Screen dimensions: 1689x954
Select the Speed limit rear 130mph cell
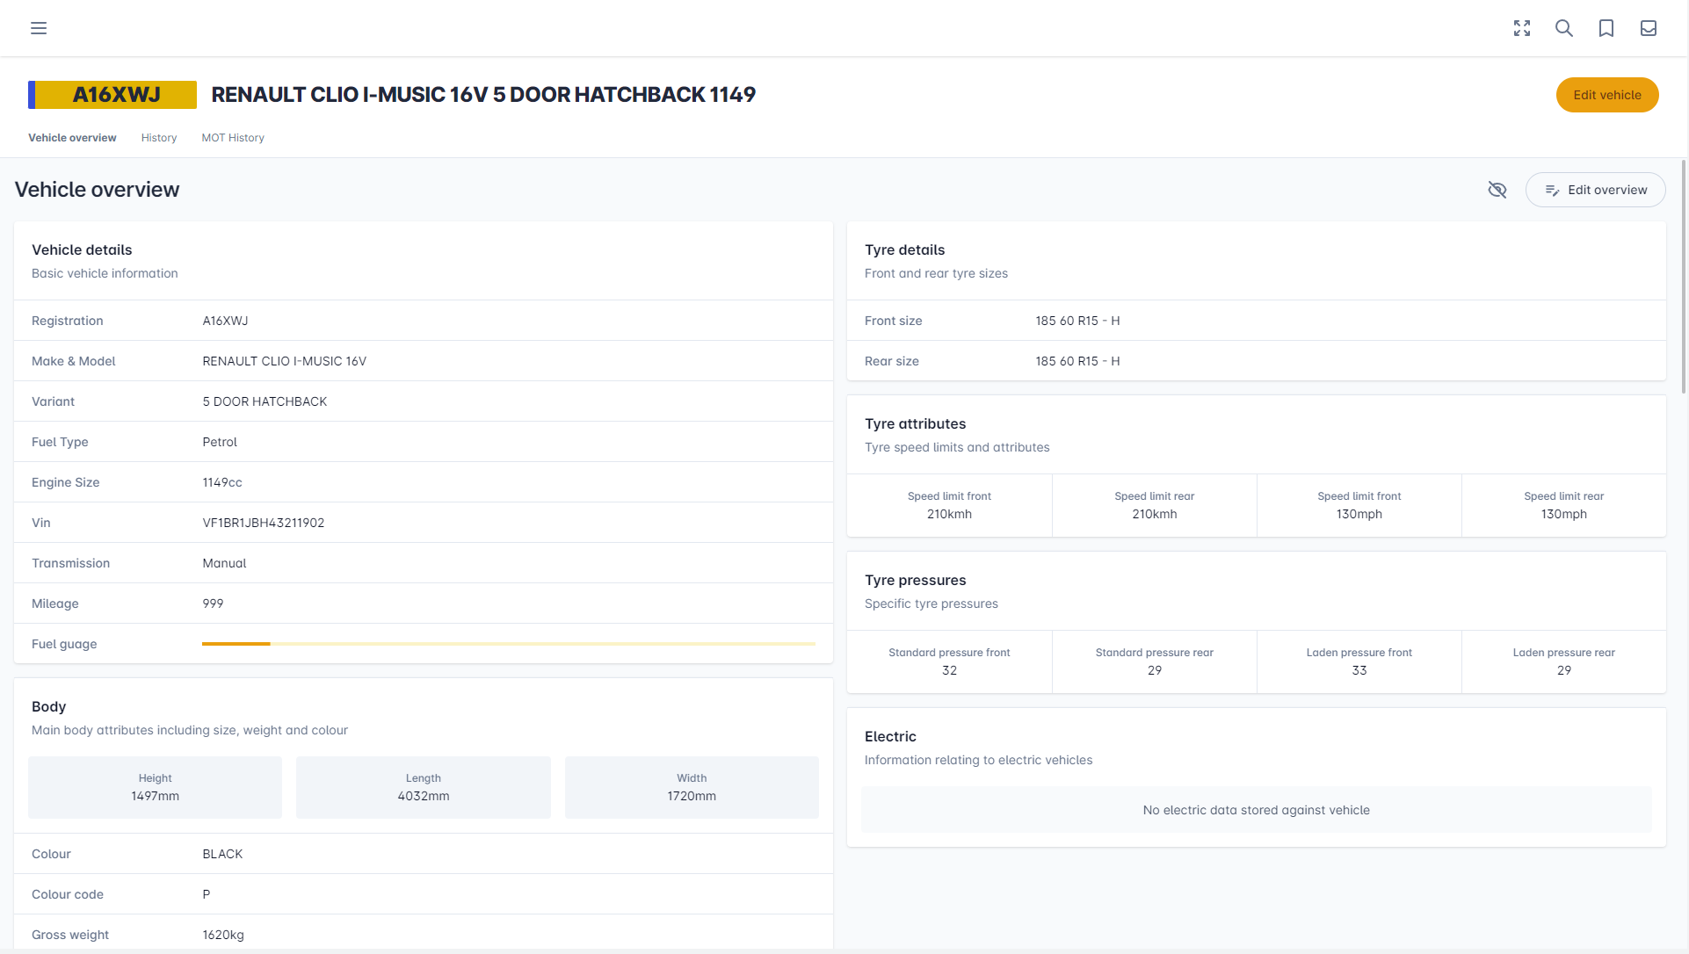[1563, 505]
